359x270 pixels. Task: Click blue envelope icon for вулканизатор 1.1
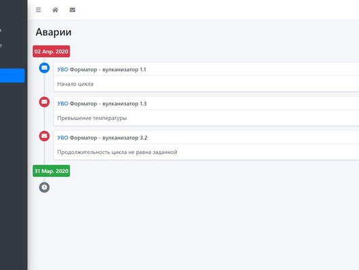pyautogui.click(x=44, y=68)
